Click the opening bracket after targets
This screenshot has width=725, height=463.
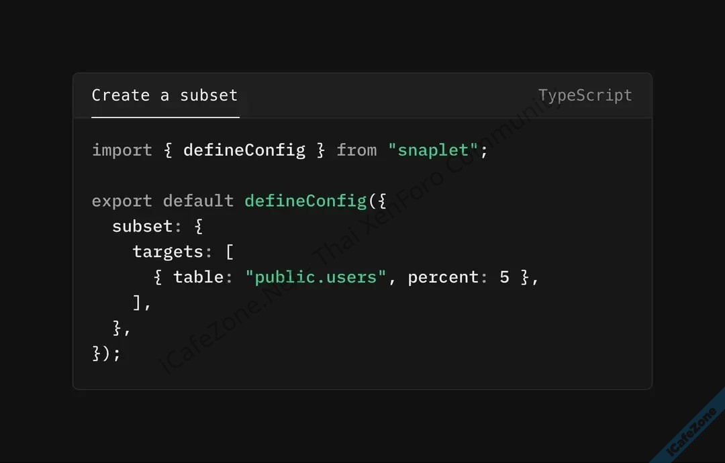(x=229, y=252)
